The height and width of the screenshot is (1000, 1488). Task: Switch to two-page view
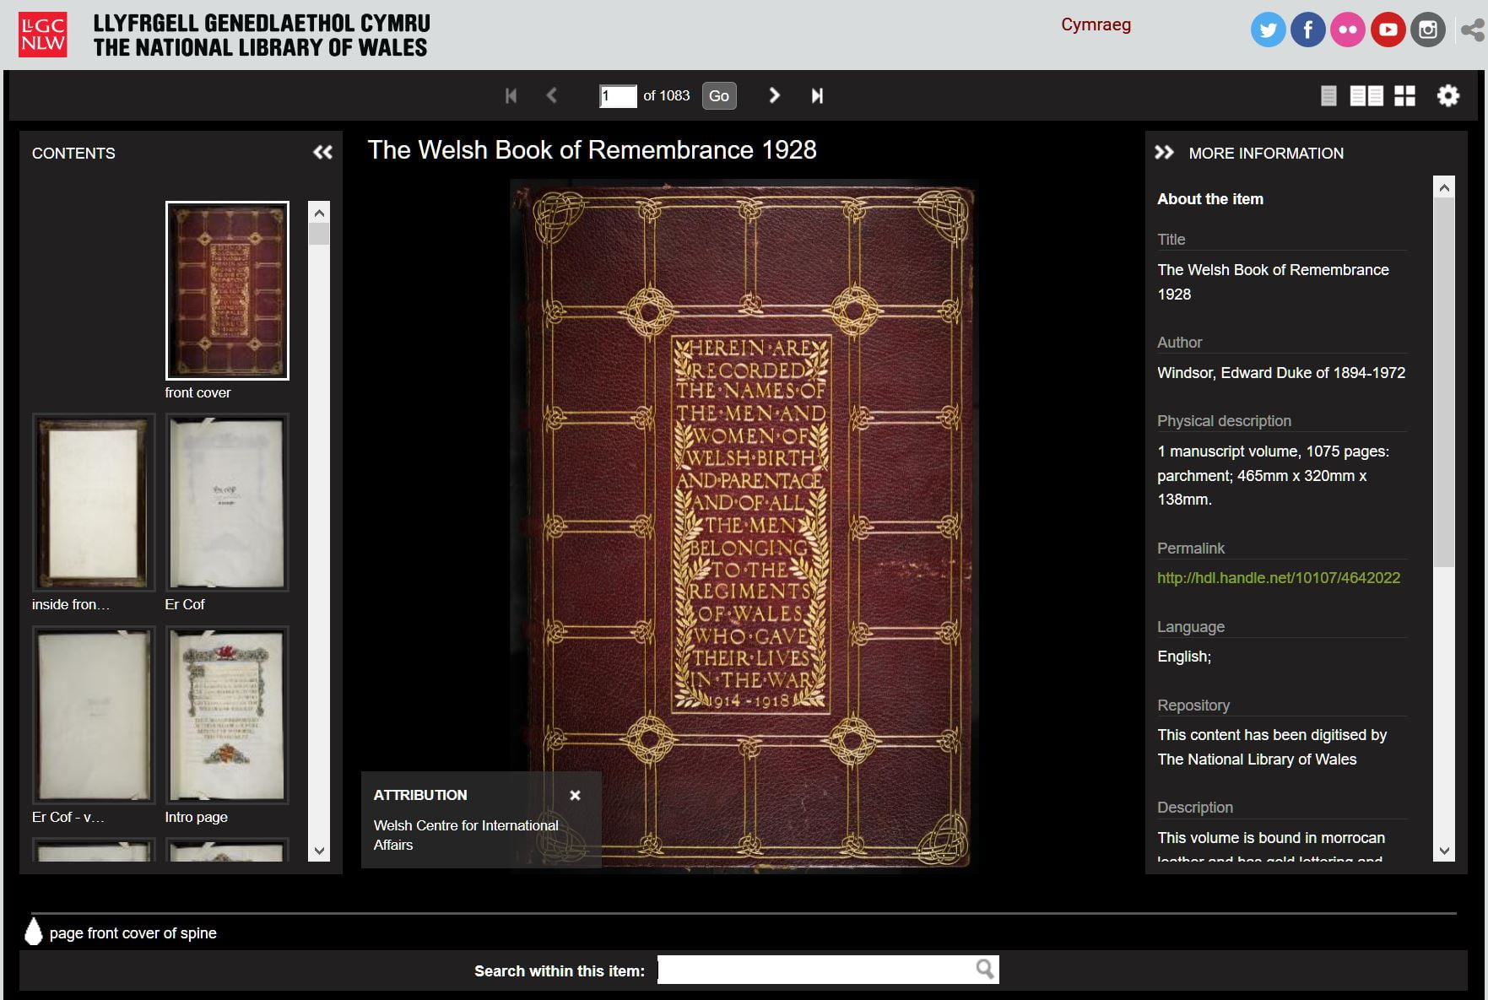(1366, 96)
